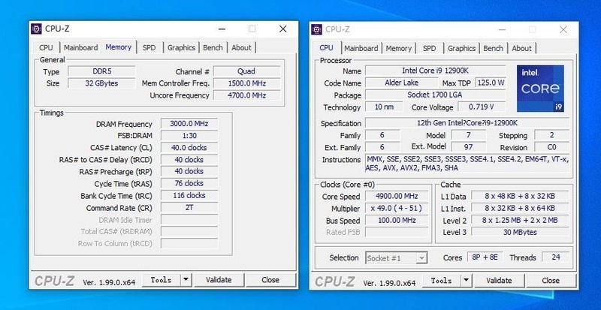
Task: Click the Level 2 cache value
Action: pos(520,220)
